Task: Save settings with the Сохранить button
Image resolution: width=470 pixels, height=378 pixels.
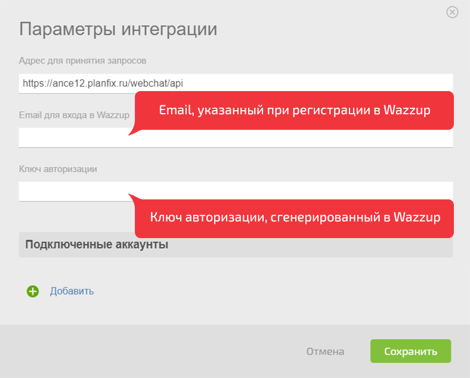Action: (x=410, y=351)
